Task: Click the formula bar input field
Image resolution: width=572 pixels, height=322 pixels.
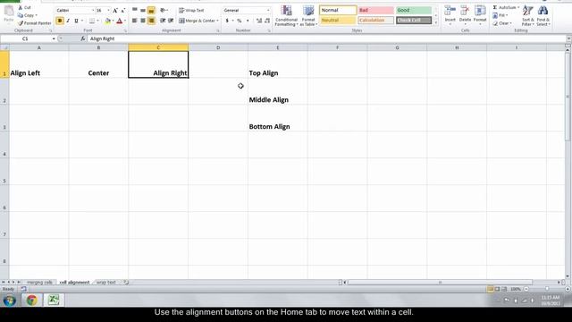Action: (x=327, y=38)
